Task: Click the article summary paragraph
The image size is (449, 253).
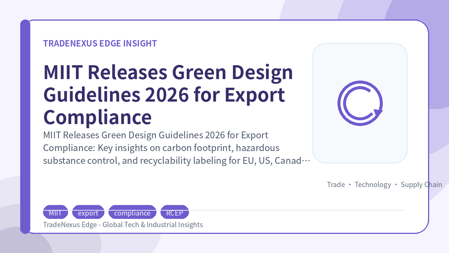Action: (177, 148)
